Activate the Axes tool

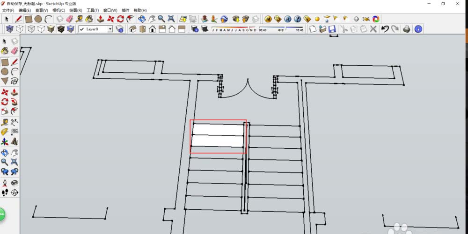point(5,142)
